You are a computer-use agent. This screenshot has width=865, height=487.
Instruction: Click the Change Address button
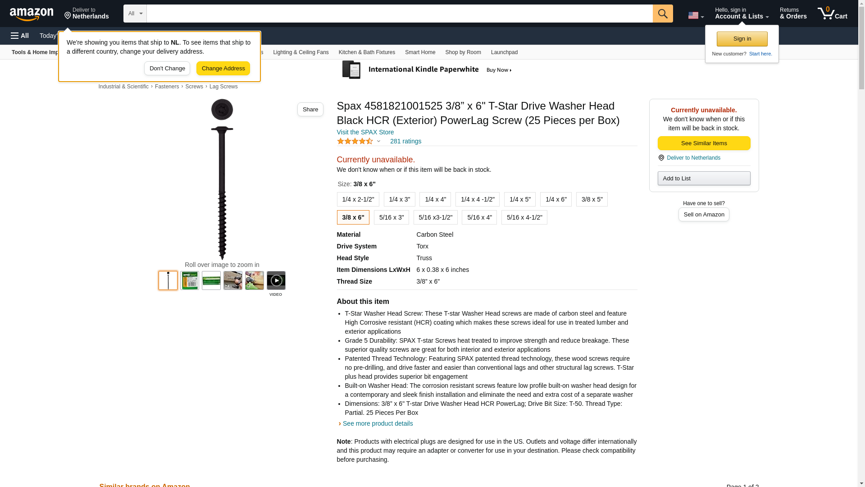tap(223, 69)
